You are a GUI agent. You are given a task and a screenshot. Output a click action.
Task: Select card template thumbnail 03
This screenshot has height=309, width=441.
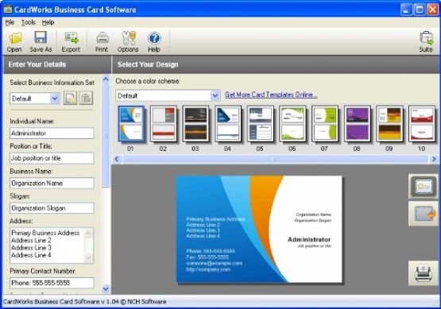click(195, 124)
